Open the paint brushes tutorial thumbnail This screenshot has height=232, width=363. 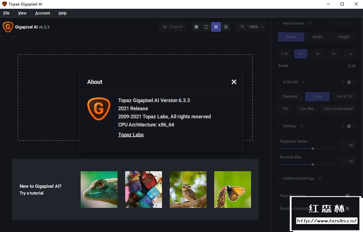tap(143, 190)
